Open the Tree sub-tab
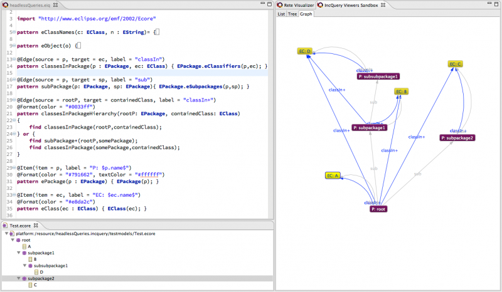This screenshot has height=292, width=502. (292, 14)
